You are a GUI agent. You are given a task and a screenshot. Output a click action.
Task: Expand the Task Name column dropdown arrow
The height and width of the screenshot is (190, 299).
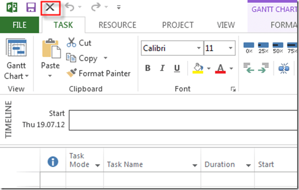195,165
